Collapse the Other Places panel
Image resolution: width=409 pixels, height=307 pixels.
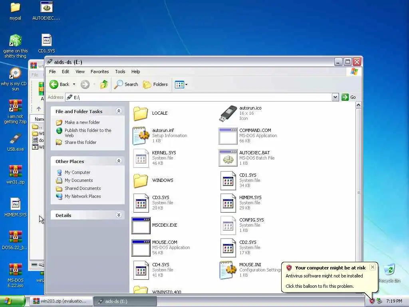point(119,161)
